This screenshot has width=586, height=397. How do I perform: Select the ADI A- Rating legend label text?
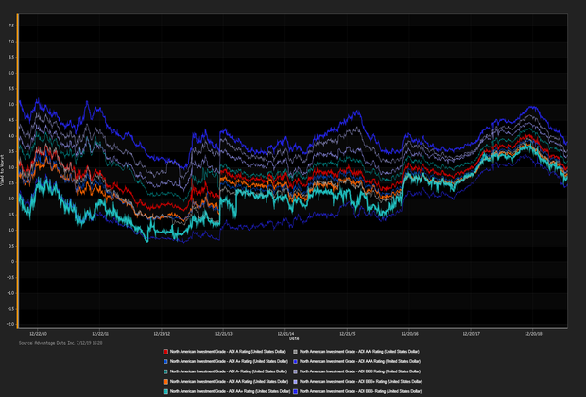pyautogui.click(x=229, y=372)
